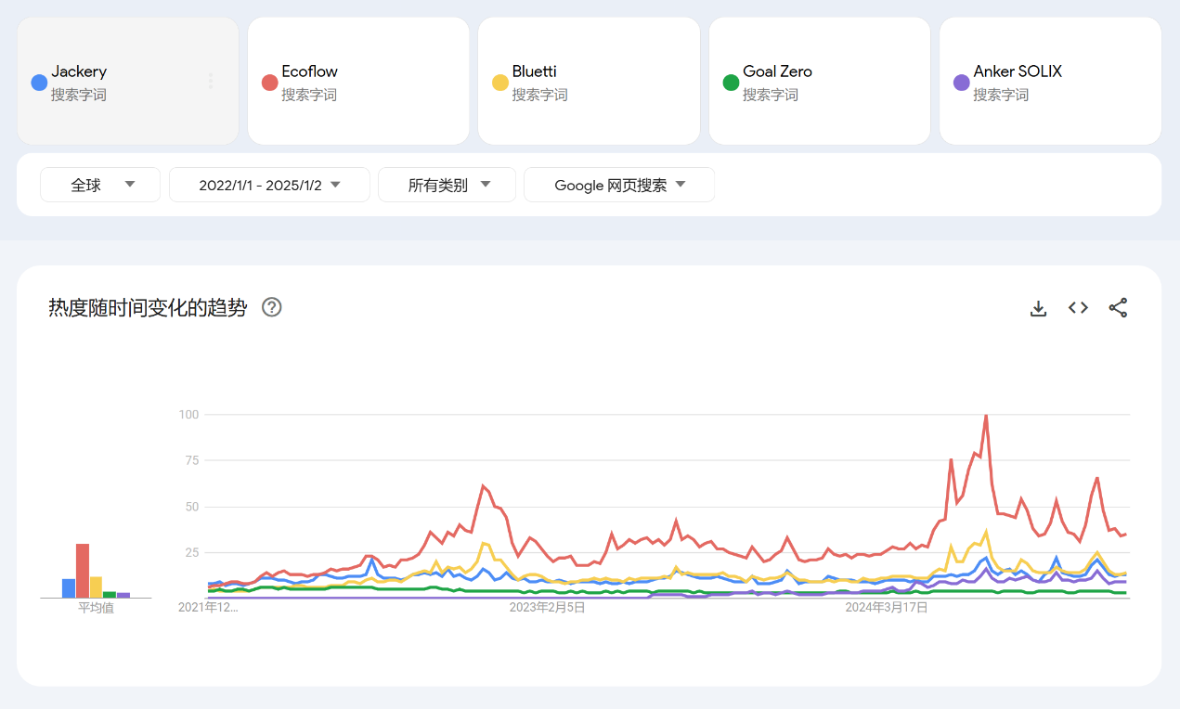Open the 所有类别 category dropdown
Viewport: 1180px width, 709px height.
(x=447, y=185)
